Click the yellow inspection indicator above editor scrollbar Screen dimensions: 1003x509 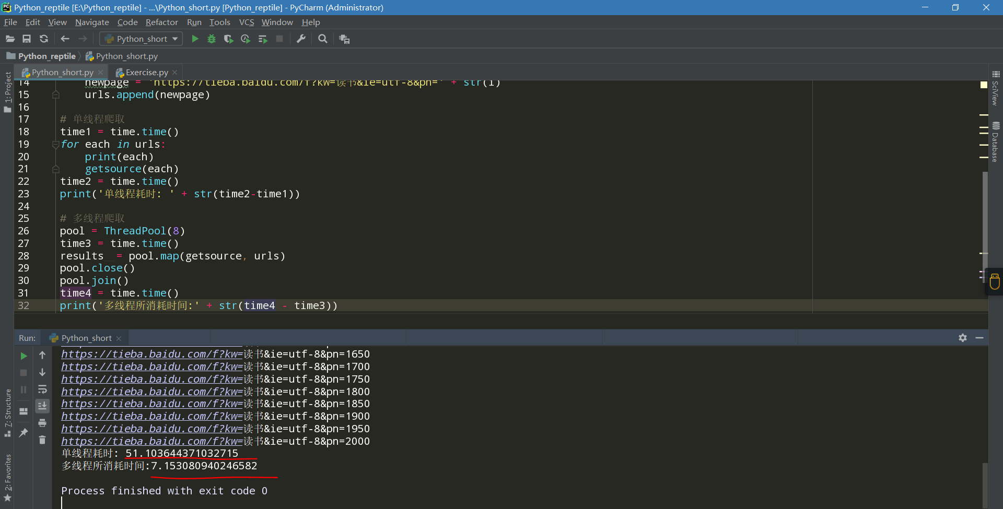pyautogui.click(x=984, y=85)
